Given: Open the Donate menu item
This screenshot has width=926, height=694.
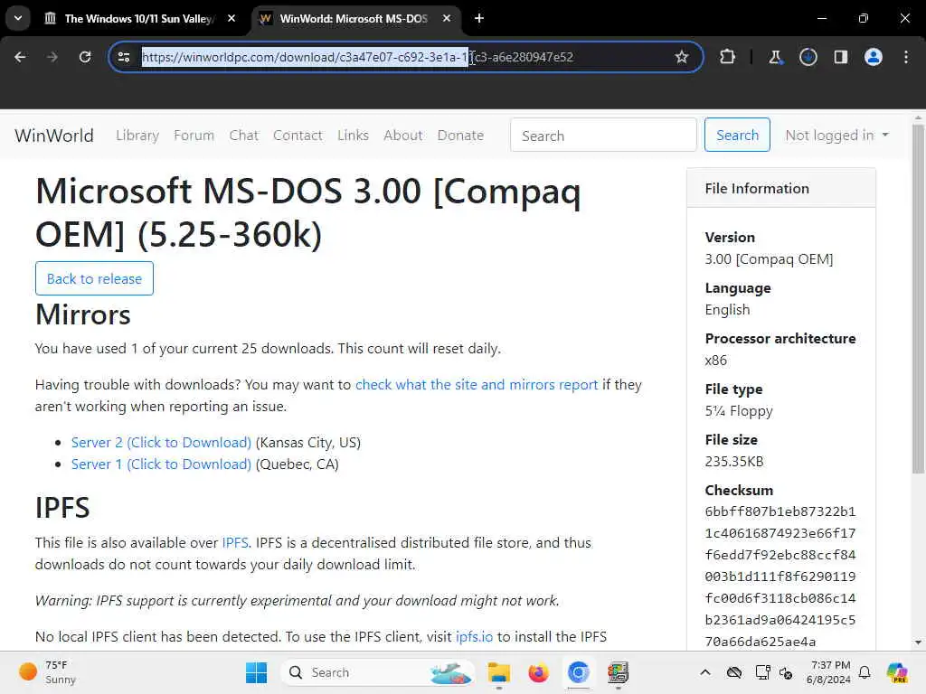Looking at the screenshot, I should [x=460, y=136].
